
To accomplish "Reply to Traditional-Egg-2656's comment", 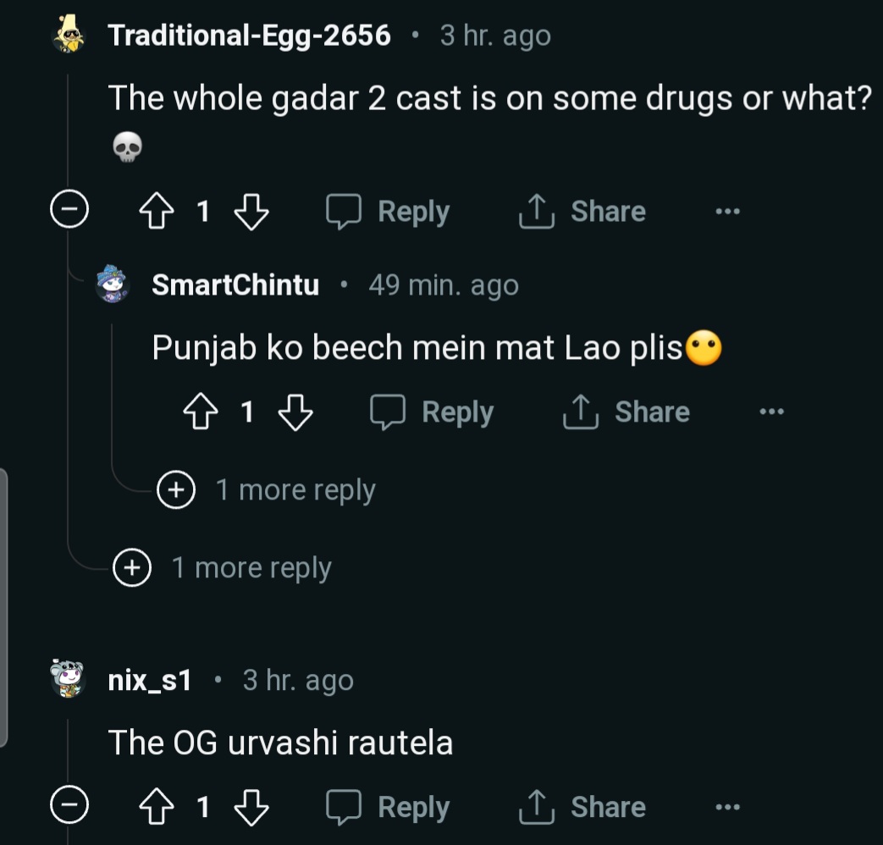I will 389,212.
